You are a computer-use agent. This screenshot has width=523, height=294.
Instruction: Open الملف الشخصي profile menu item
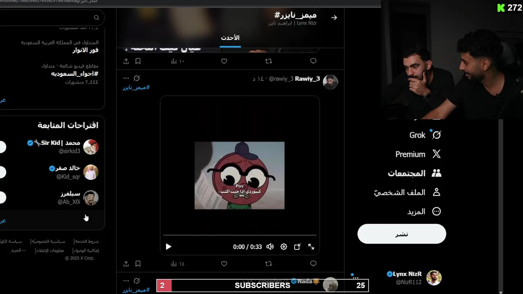[407, 192]
